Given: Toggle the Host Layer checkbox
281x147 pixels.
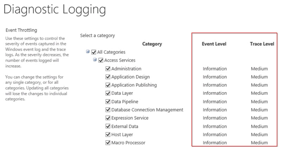Looking at the screenshot, I should (x=108, y=135).
